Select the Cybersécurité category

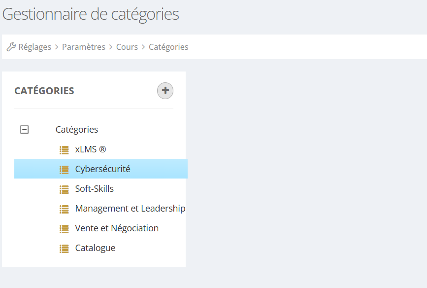(x=102, y=169)
